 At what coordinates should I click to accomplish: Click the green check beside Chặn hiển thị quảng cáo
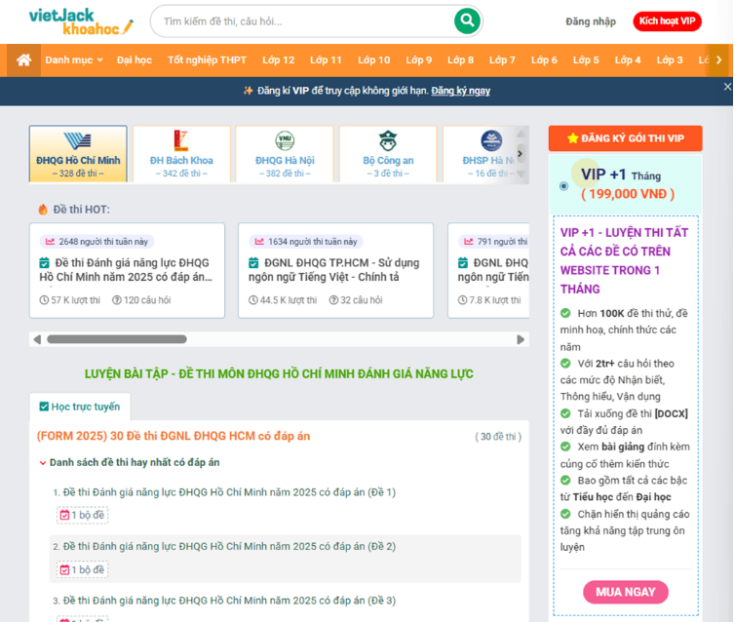565,514
